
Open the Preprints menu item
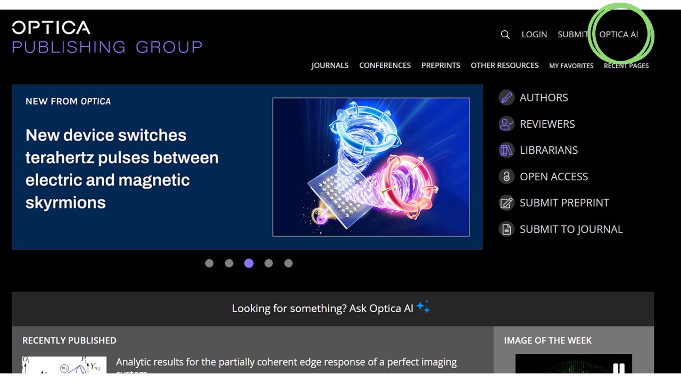[x=441, y=65]
